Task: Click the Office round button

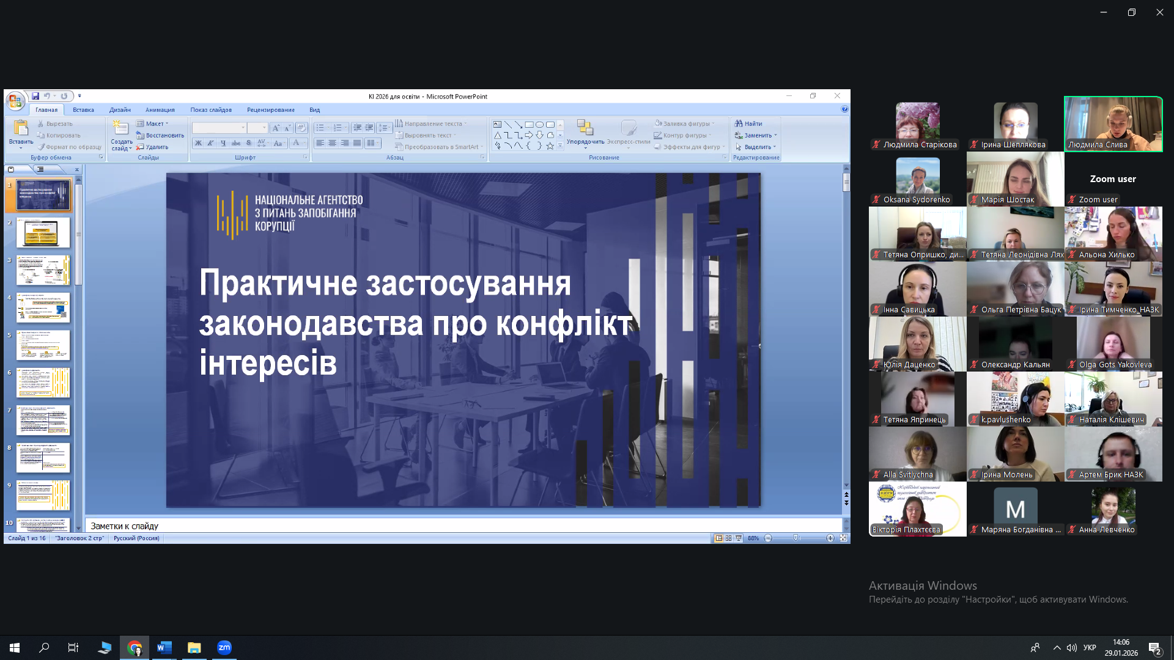Action: click(15, 101)
